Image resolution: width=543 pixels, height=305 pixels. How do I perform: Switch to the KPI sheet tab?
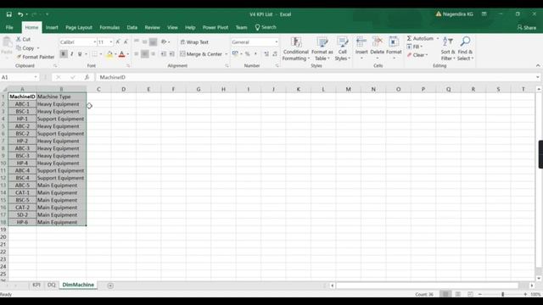pos(36,285)
